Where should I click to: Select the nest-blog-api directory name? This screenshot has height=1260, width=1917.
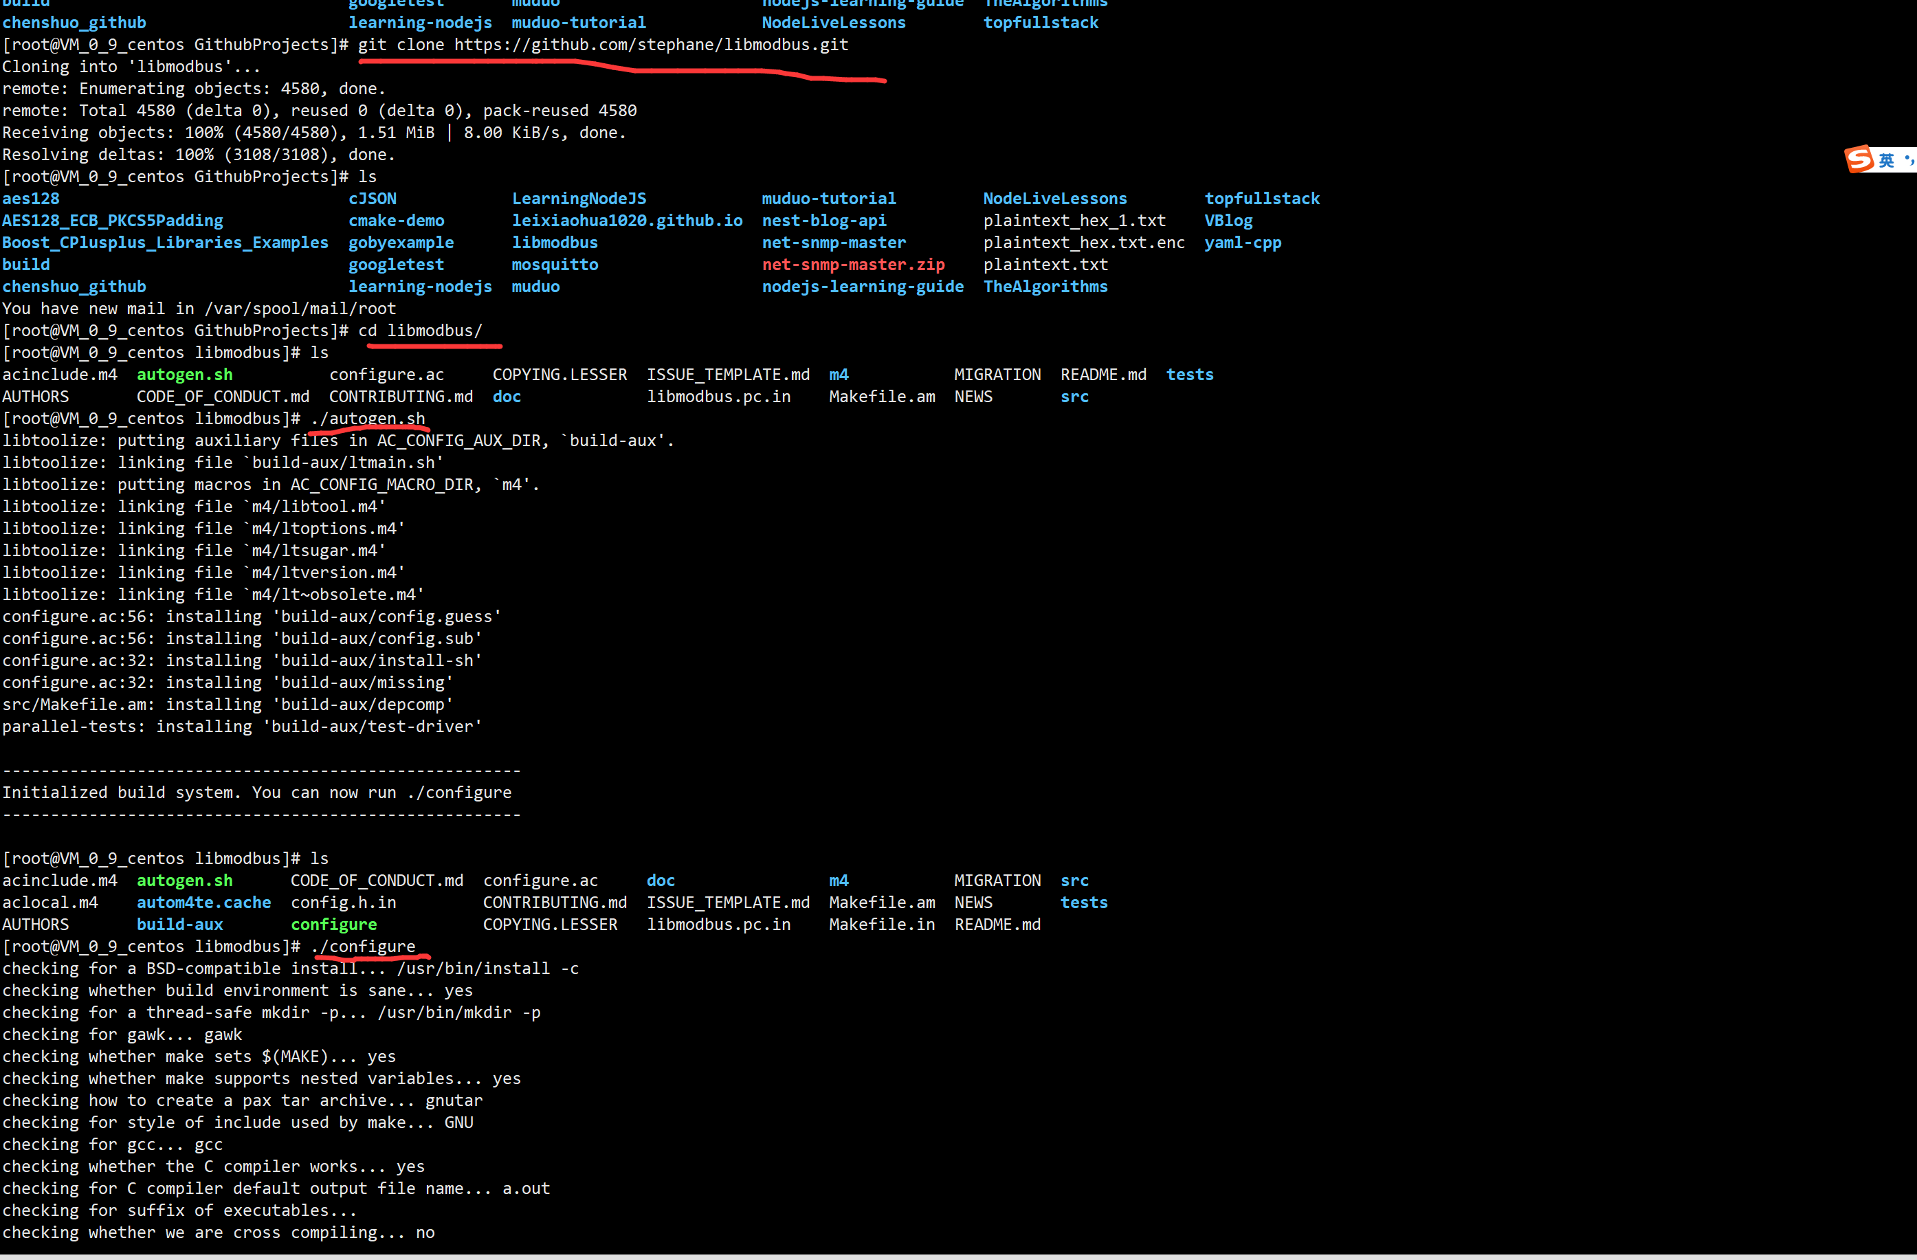(x=824, y=221)
